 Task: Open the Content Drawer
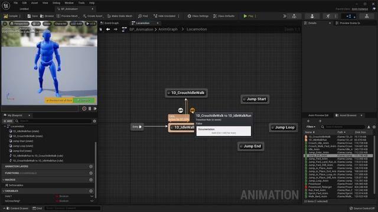tap(17, 208)
